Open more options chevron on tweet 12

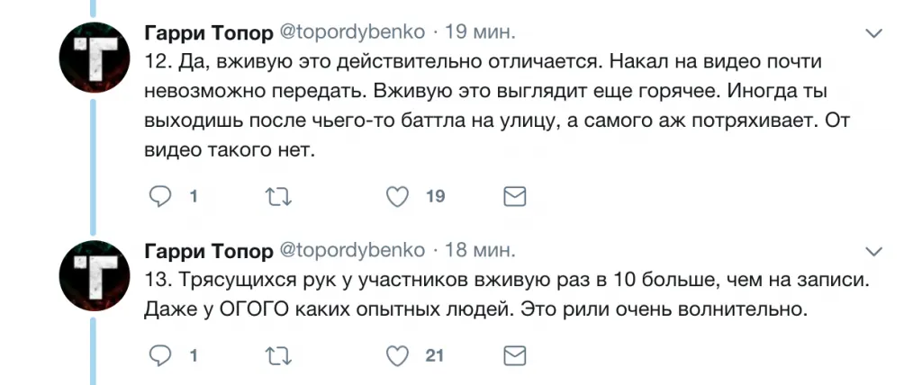pyautogui.click(x=872, y=34)
